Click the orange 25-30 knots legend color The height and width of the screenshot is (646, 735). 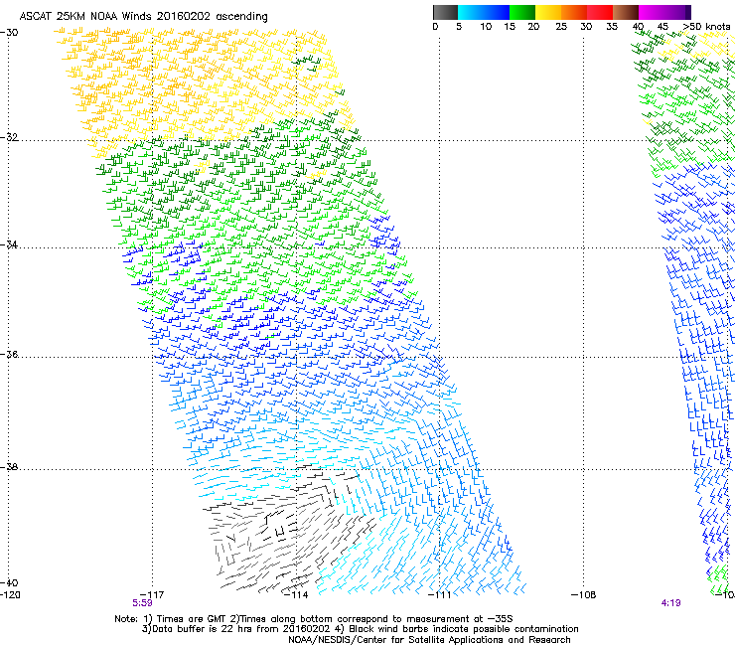(574, 12)
